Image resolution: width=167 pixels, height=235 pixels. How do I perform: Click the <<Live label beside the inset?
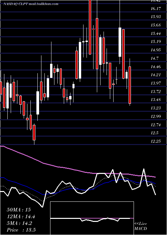(141, 224)
